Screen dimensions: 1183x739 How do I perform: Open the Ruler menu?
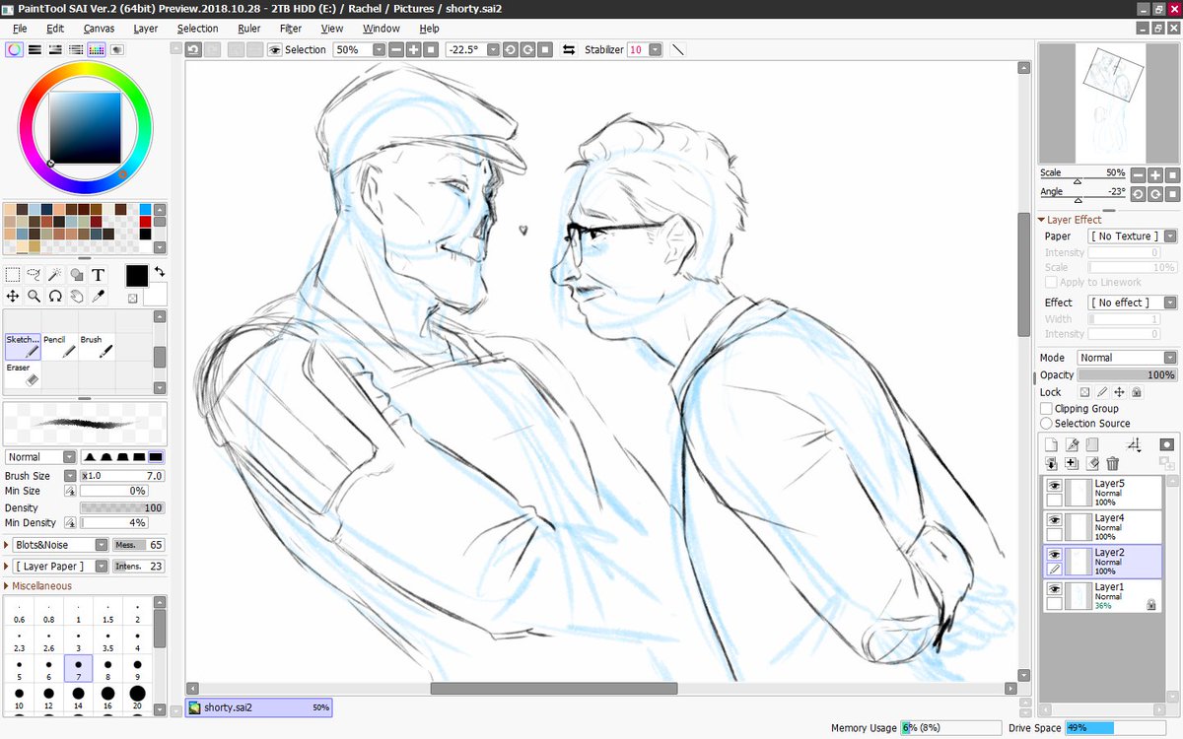(248, 29)
